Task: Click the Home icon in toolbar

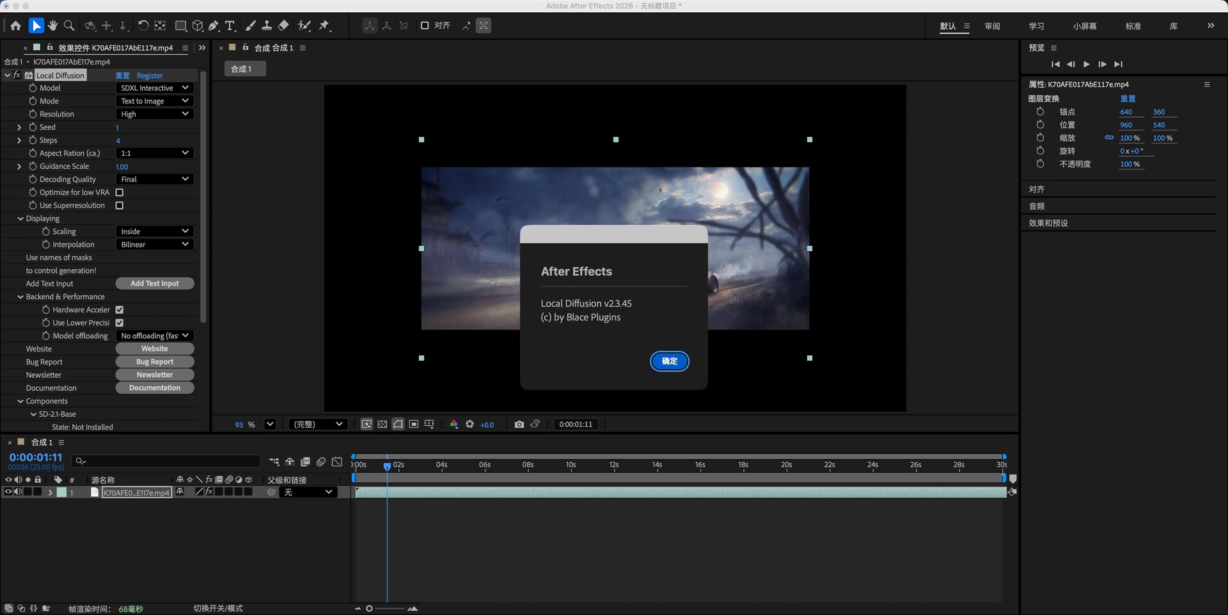Action: pyautogui.click(x=15, y=26)
